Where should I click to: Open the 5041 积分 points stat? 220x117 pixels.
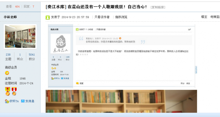pyautogui.click(x=32, y=57)
